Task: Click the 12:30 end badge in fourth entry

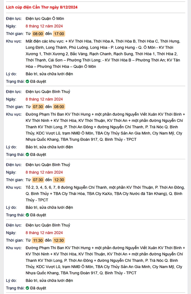Action: [x=59, y=241]
